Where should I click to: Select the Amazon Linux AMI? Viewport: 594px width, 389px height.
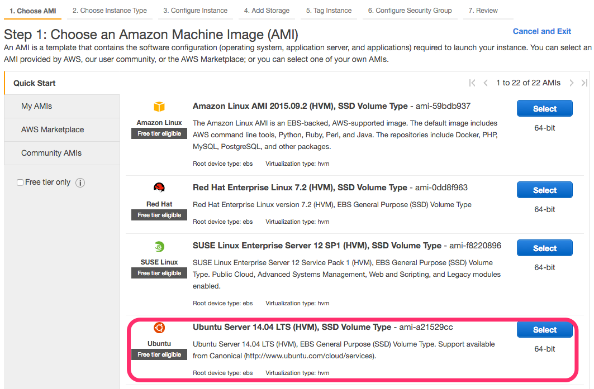(545, 109)
